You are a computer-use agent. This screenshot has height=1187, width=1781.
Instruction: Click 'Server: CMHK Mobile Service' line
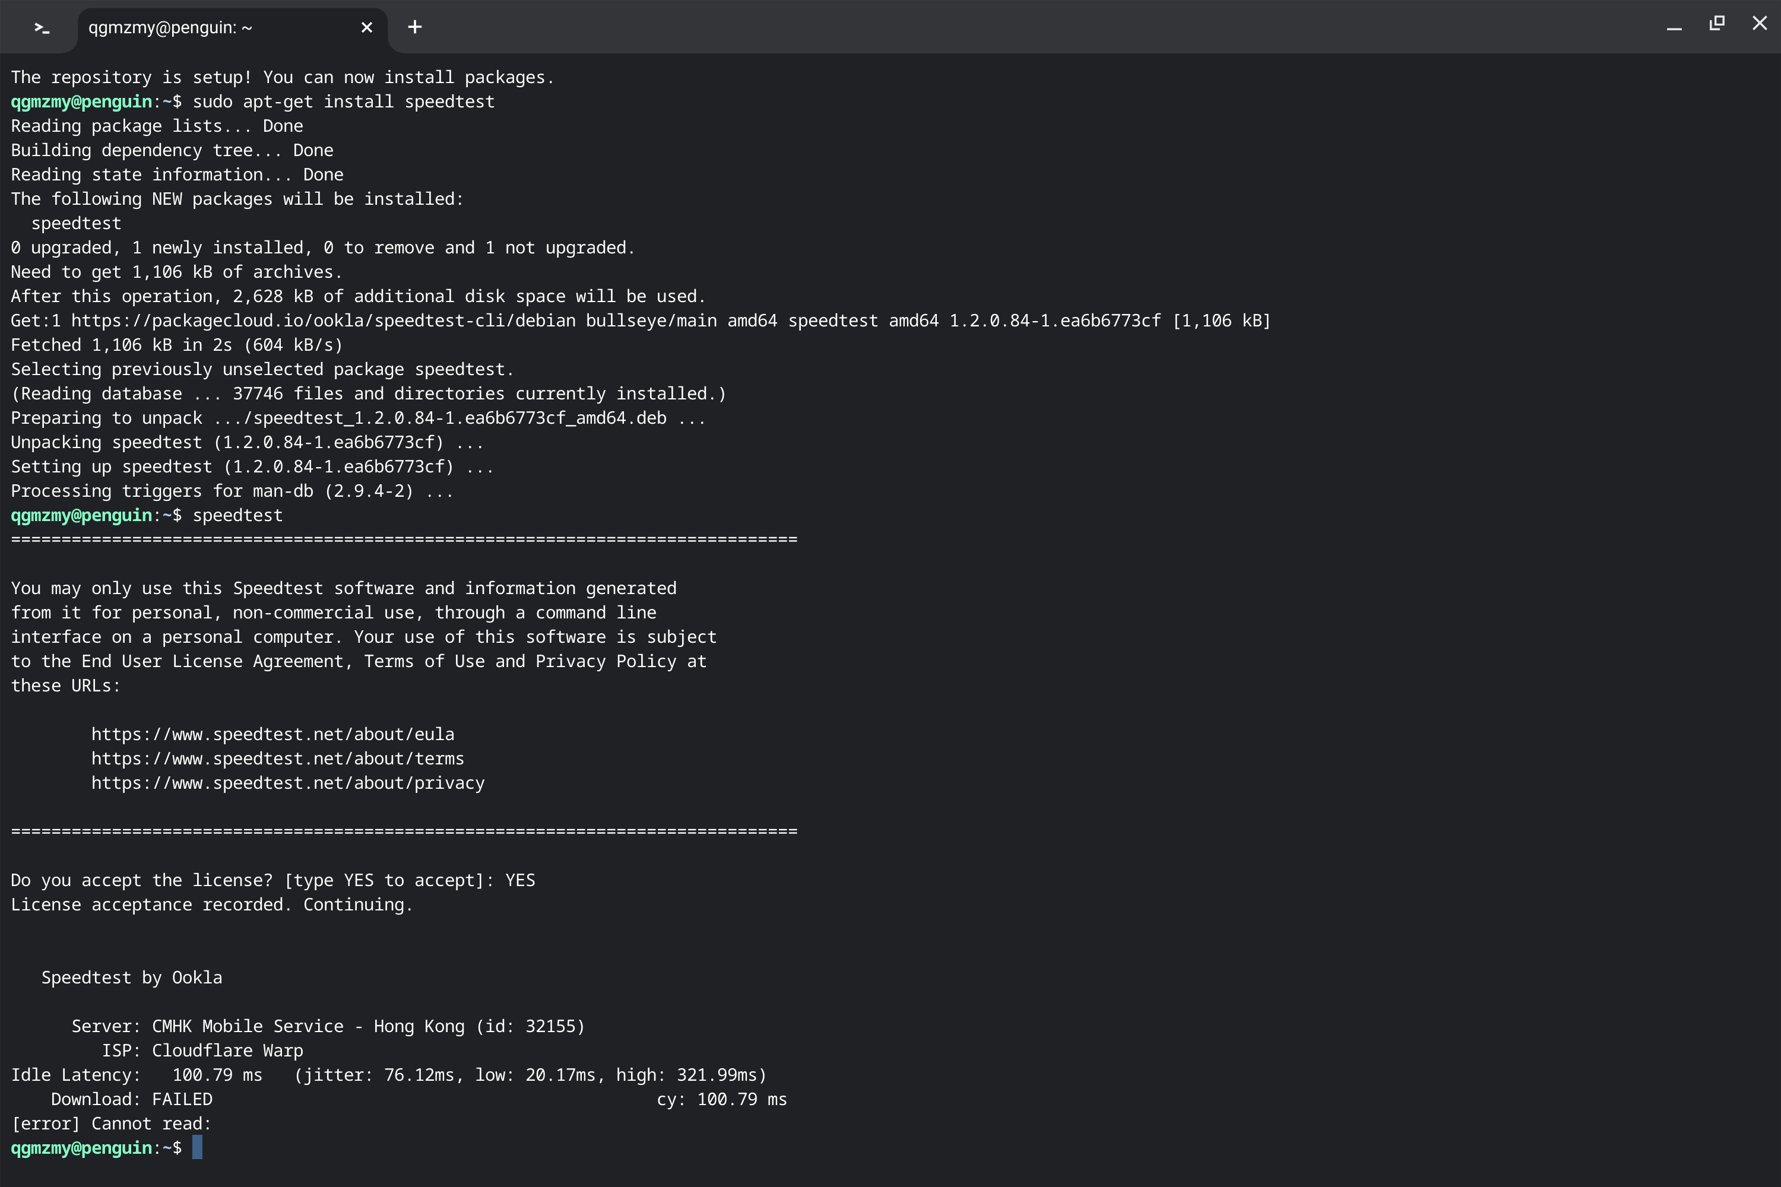[328, 1026]
